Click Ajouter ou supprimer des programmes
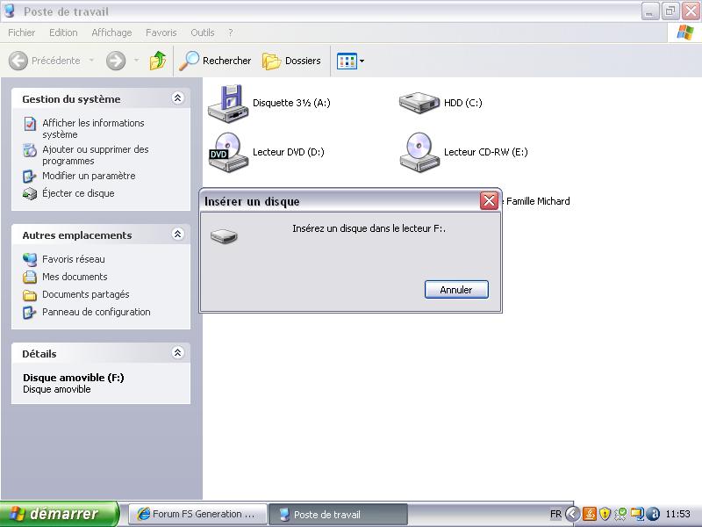This screenshot has height=527, width=702. tap(96, 155)
